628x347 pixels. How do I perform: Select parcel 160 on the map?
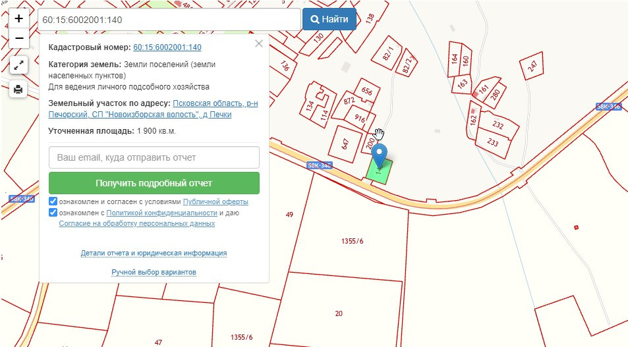465,61
